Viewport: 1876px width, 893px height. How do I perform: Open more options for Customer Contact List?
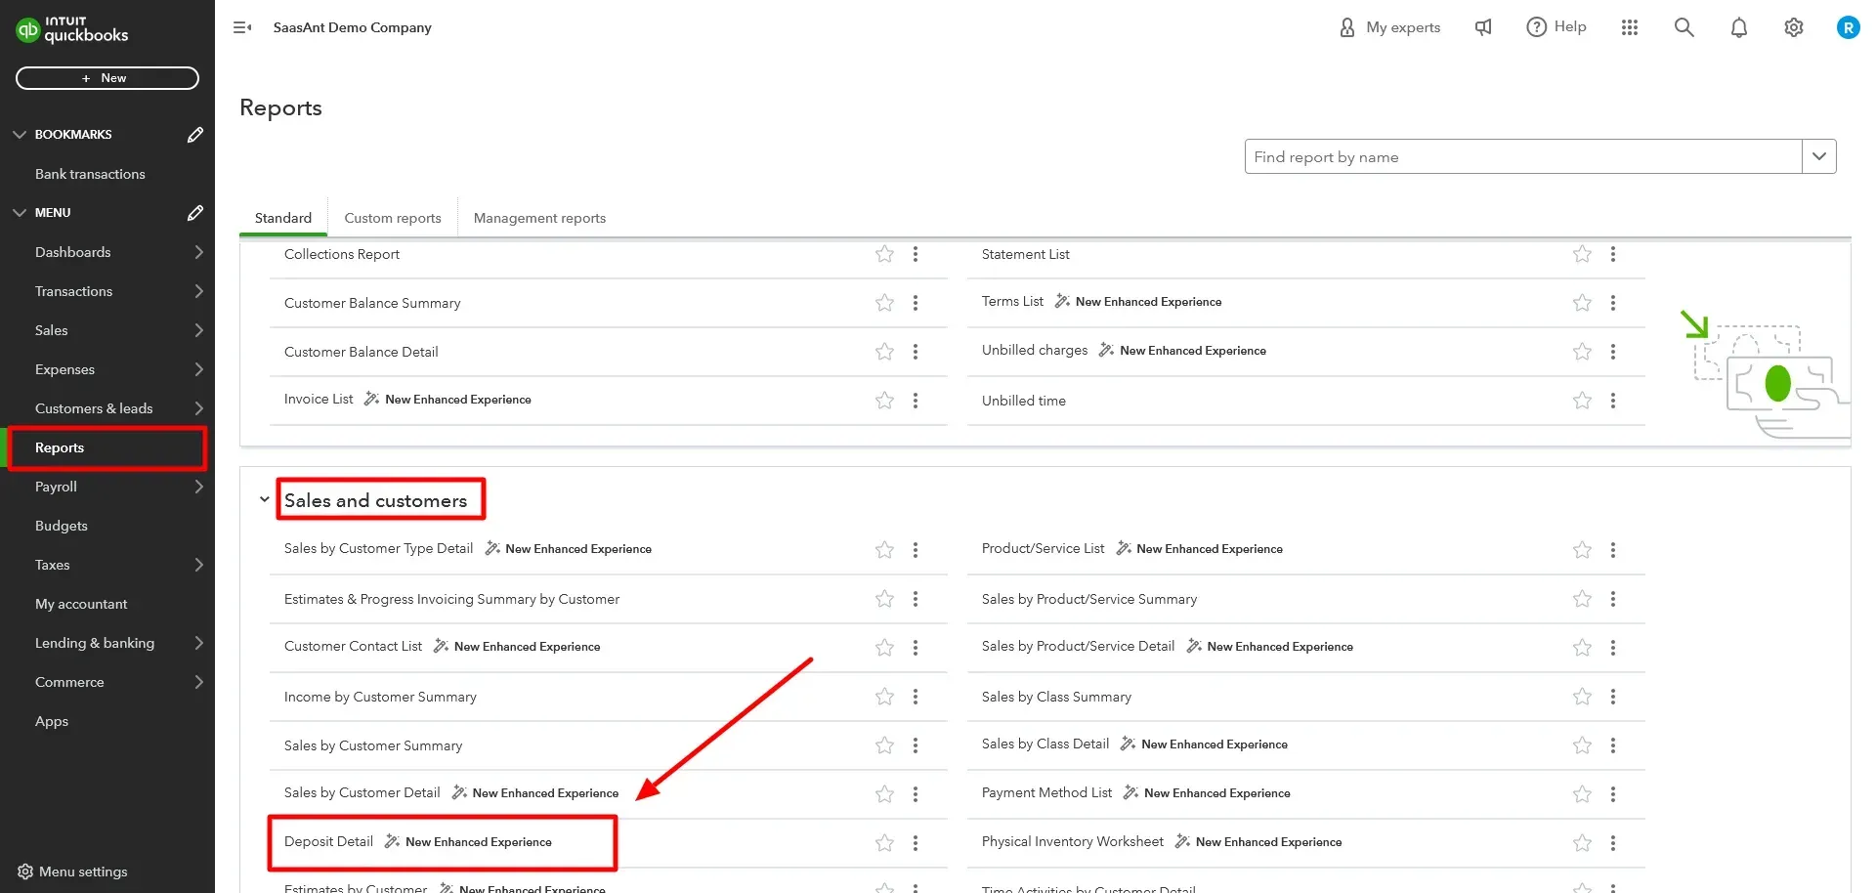(916, 648)
